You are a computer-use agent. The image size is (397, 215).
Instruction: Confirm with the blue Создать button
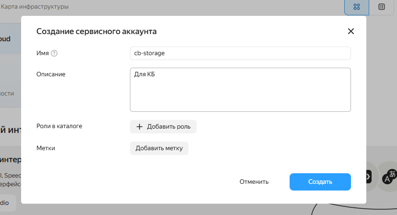coord(320,182)
